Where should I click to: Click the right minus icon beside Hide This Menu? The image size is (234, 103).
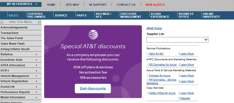pyautogui.click(x=39, y=22)
